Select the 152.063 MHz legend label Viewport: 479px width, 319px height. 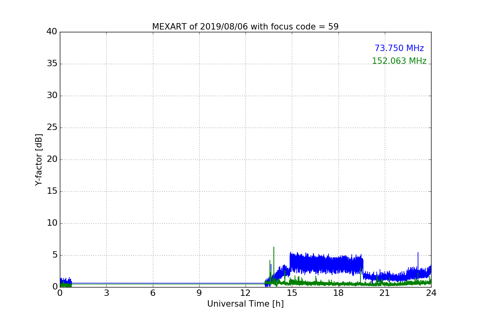click(399, 61)
